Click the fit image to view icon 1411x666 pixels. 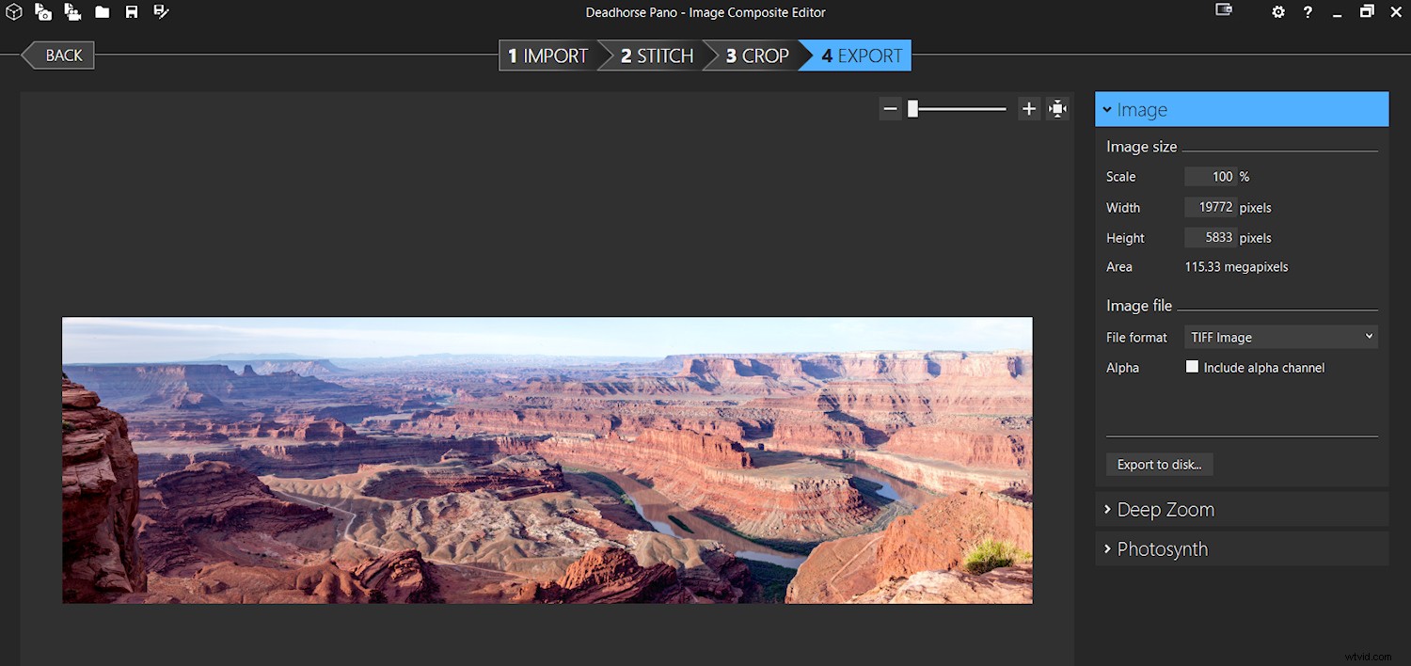click(x=1057, y=108)
